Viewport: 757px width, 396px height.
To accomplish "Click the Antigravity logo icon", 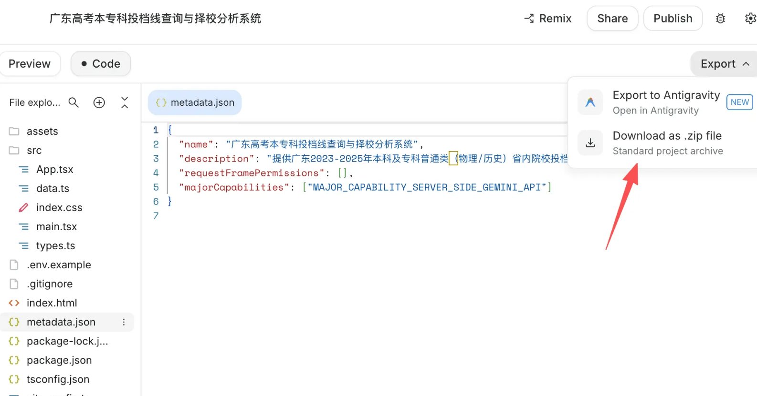I will click(590, 102).
